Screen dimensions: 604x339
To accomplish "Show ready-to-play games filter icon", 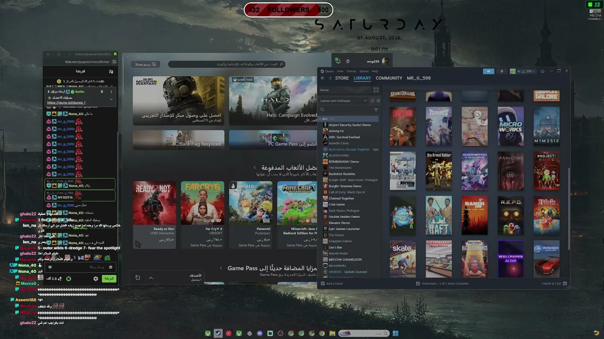I will point(378,101).
